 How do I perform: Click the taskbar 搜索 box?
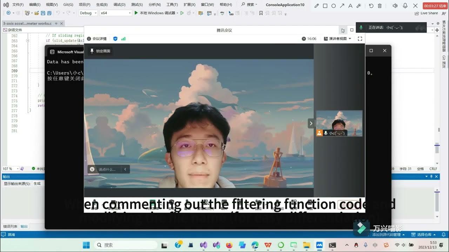point(126,245)
